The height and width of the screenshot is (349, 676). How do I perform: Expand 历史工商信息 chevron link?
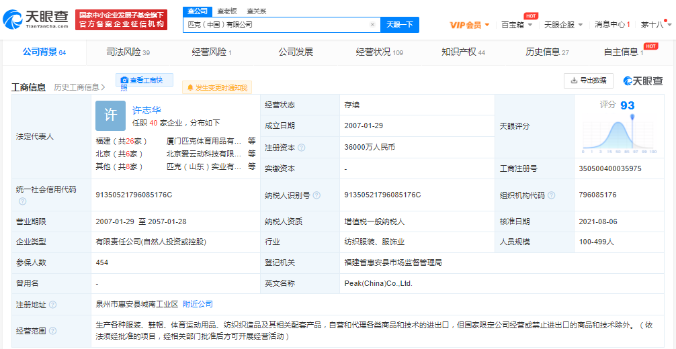click(79, 87)
